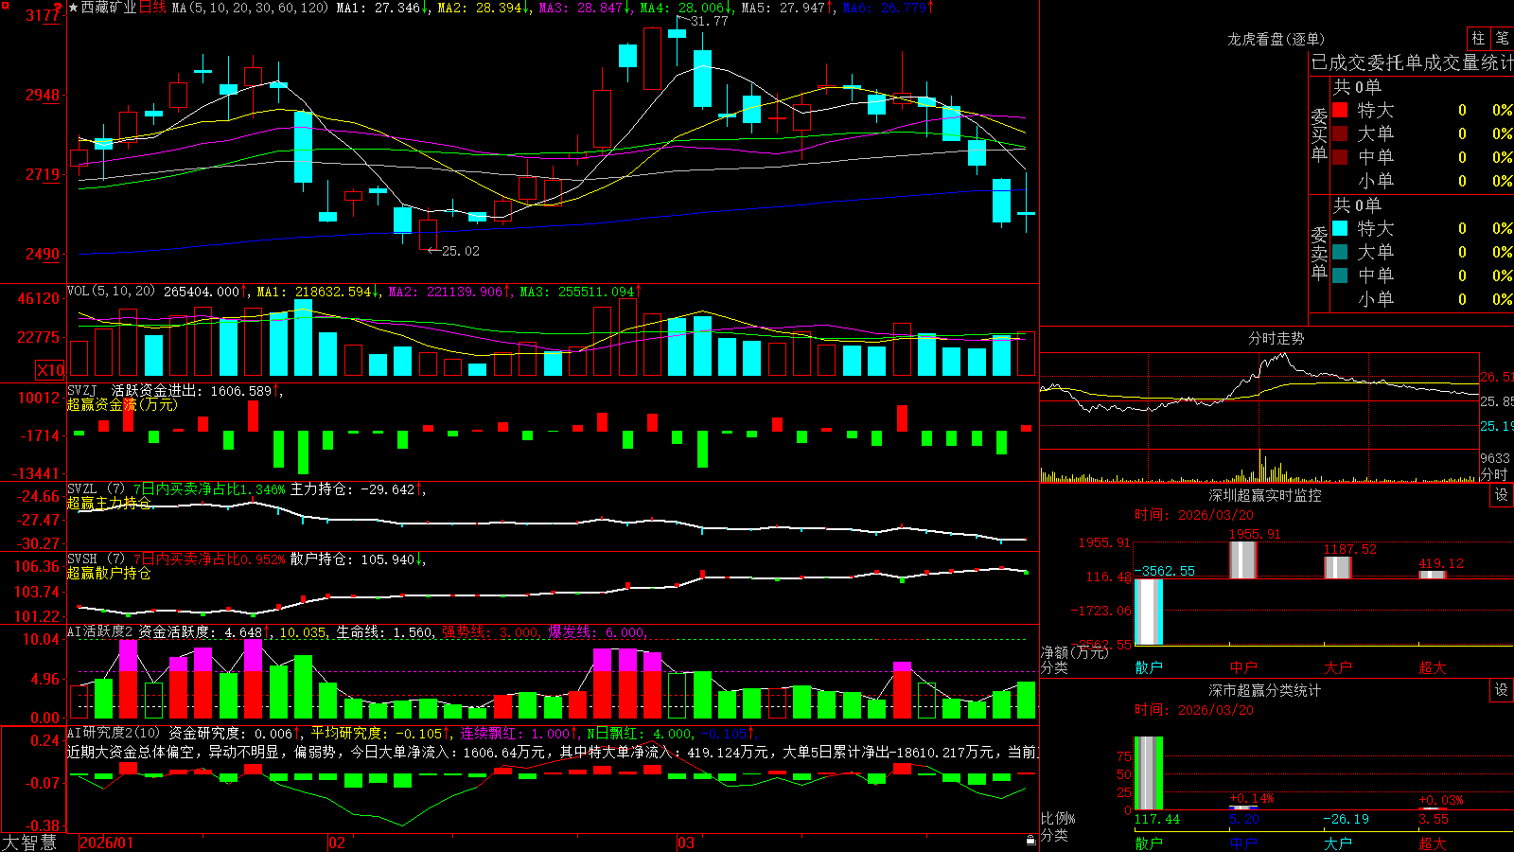The width and height of the screenshot is (1514, 852).
Task: Click the 超大 category under 深市超赢分类统计
Action: pyautogui.click(x=1433, y=843)
